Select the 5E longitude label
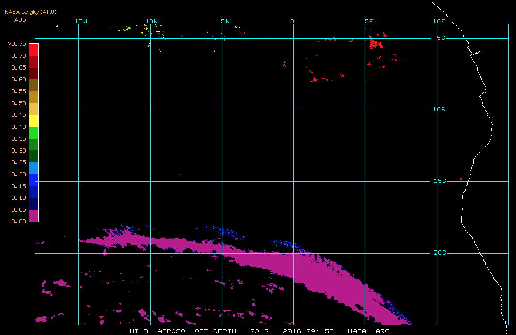Viewport: 516px width, 335px height. click(x=368, y=21)
